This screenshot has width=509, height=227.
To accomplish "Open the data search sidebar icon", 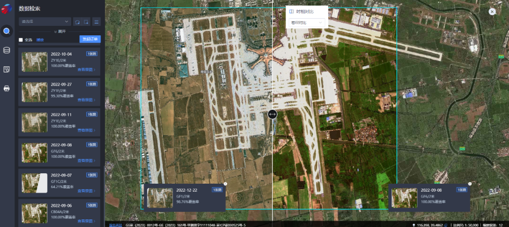I will pos(7,32).
